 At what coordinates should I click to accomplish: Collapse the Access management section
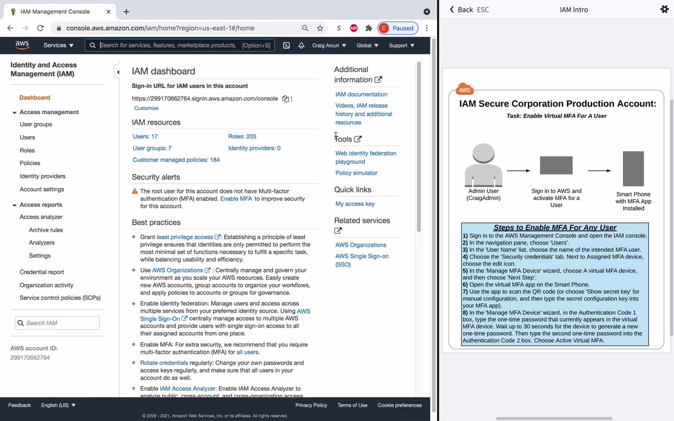[15, 112]
